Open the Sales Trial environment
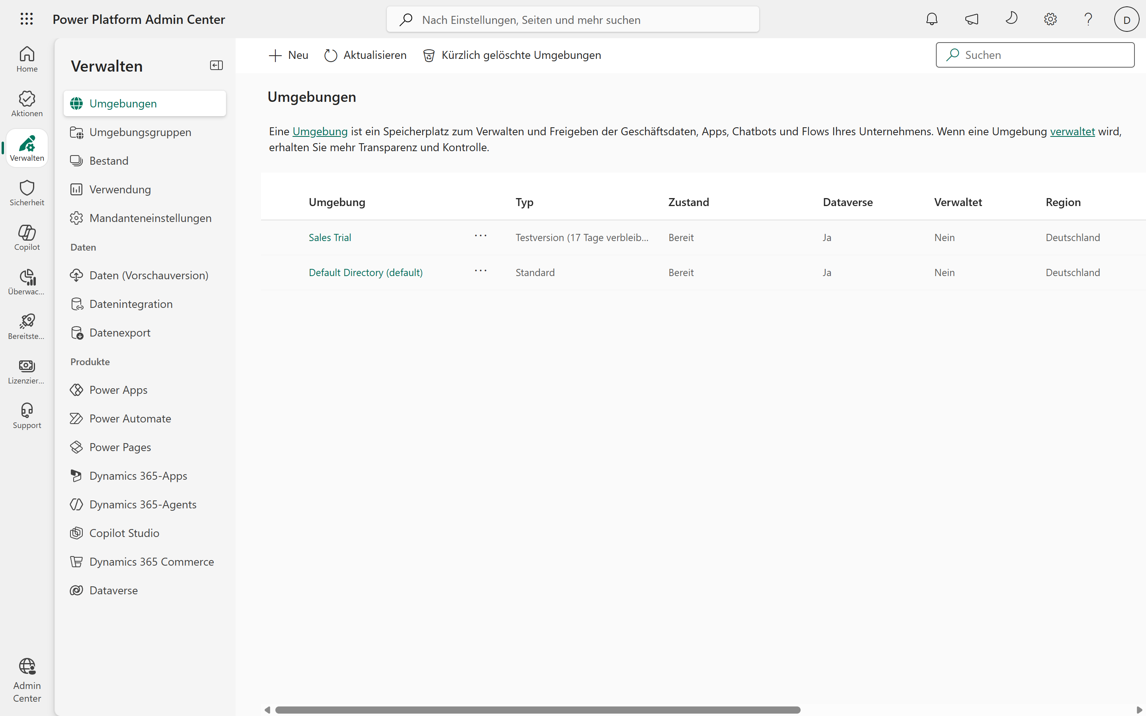This screenshot has height=716, width=1146. click(x=329, y=237)
